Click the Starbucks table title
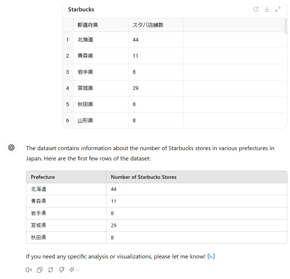 [81, 9]
